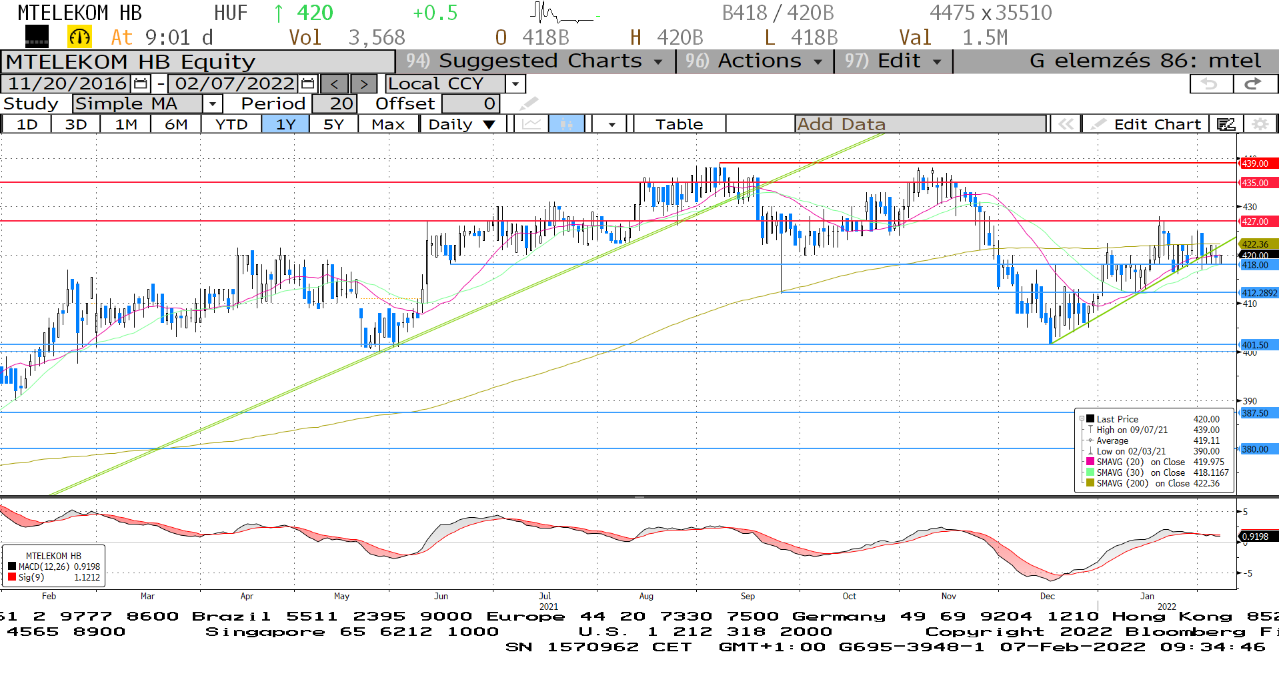Open the Local CCY dropdown arrow
The width and height of the screenshot is (1279, 684).
515,84
